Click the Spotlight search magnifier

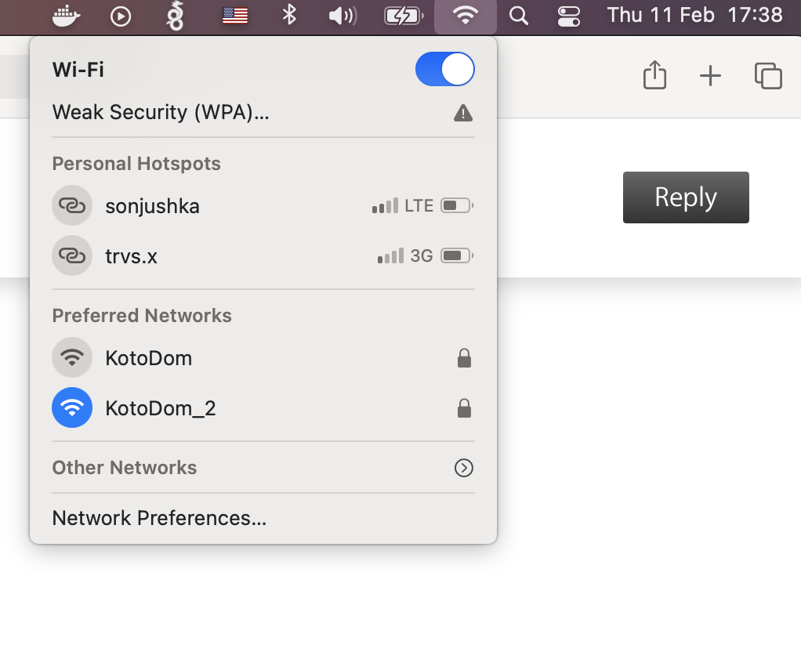click(519, 15)
